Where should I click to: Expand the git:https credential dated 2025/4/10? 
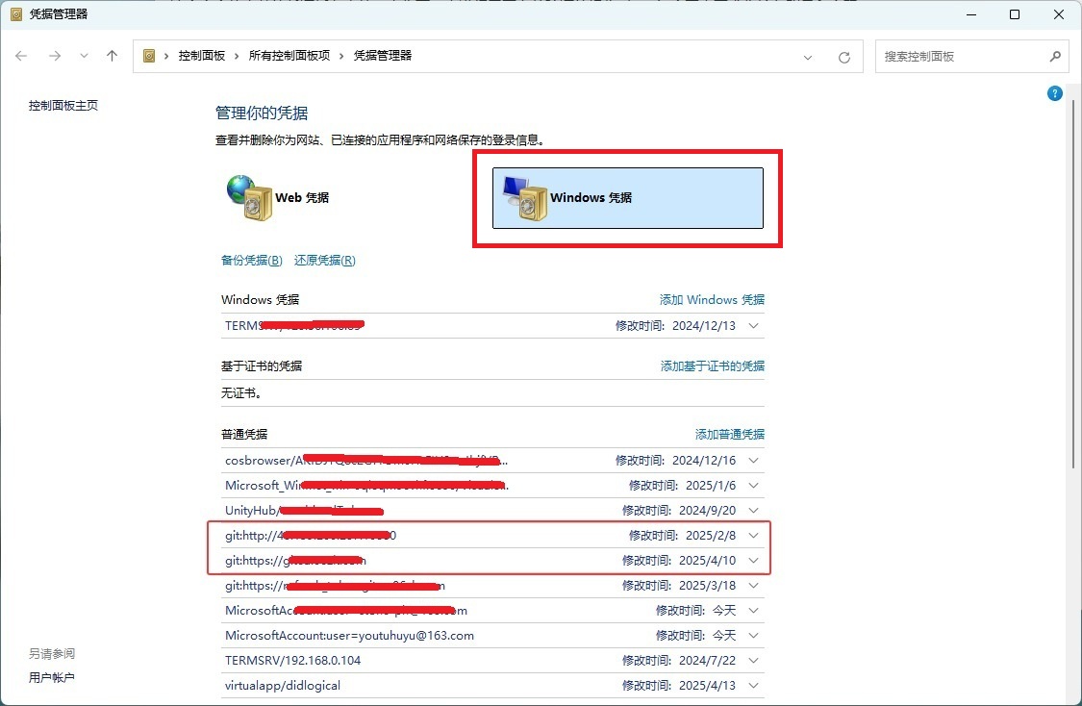[x=753, y=561]
